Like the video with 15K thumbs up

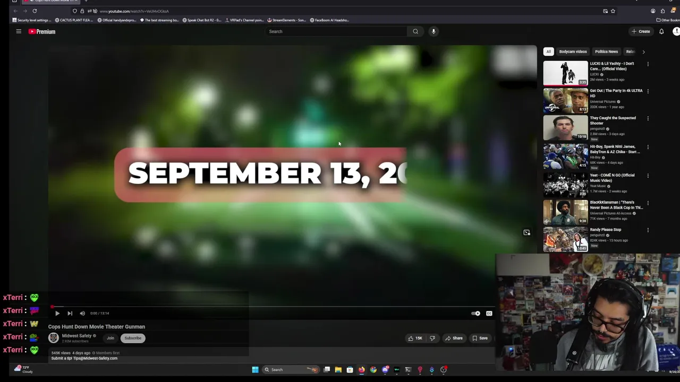tap(415, 338)
